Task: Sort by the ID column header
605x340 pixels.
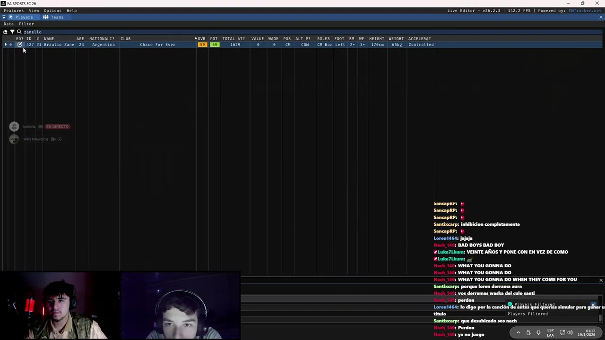Action: click(x=29, y=39)
